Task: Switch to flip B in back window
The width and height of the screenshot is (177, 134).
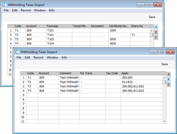Action: tap(156, 32)
